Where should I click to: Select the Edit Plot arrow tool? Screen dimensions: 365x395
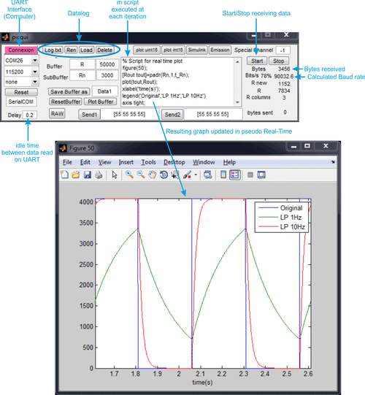[115, 175]
